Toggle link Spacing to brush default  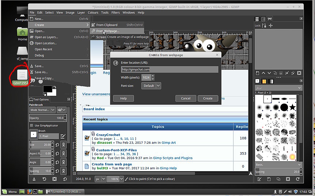point(64,171)
